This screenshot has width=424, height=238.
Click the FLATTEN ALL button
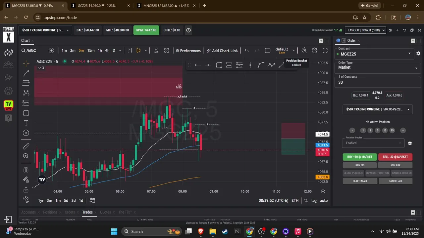coord(360,181)
